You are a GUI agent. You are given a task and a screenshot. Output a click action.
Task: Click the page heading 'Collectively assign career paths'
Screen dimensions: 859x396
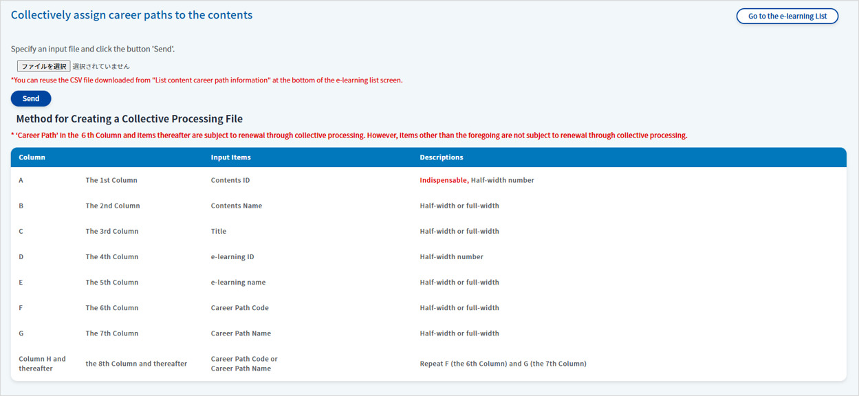(131, 15)
